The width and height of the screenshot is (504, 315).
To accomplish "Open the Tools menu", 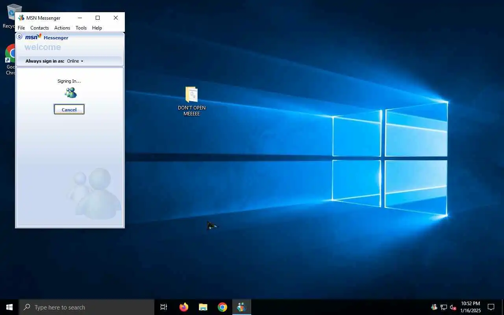I will [x=81, y=28].
